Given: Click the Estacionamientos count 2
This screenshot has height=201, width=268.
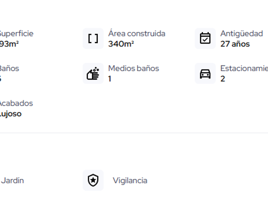Looking at the screenshot, I should [223, 79].
